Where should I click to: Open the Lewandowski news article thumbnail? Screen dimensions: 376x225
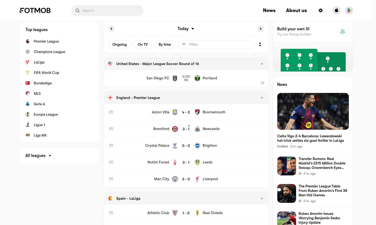click(313, 111)
